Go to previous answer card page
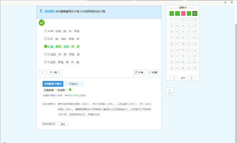The height and width of the screenshot is (143, 237). point(173,78)
